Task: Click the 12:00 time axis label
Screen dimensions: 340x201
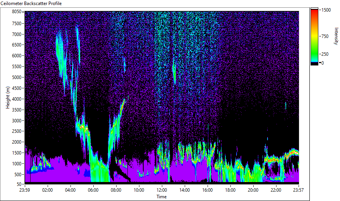Action: 162,190
